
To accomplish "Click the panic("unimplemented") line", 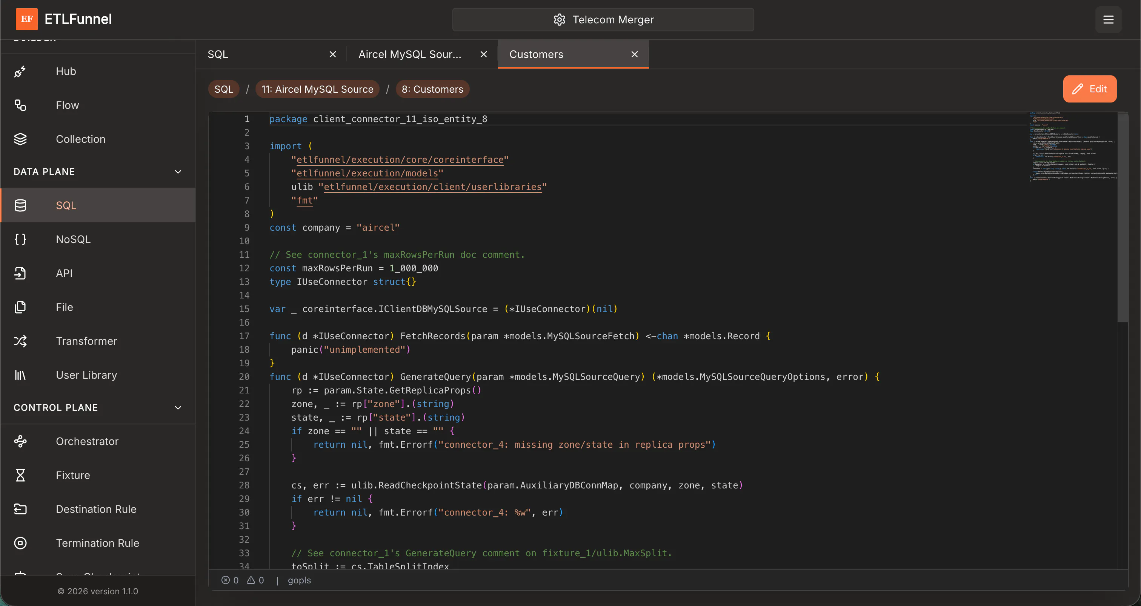I will tap(351, 349).
